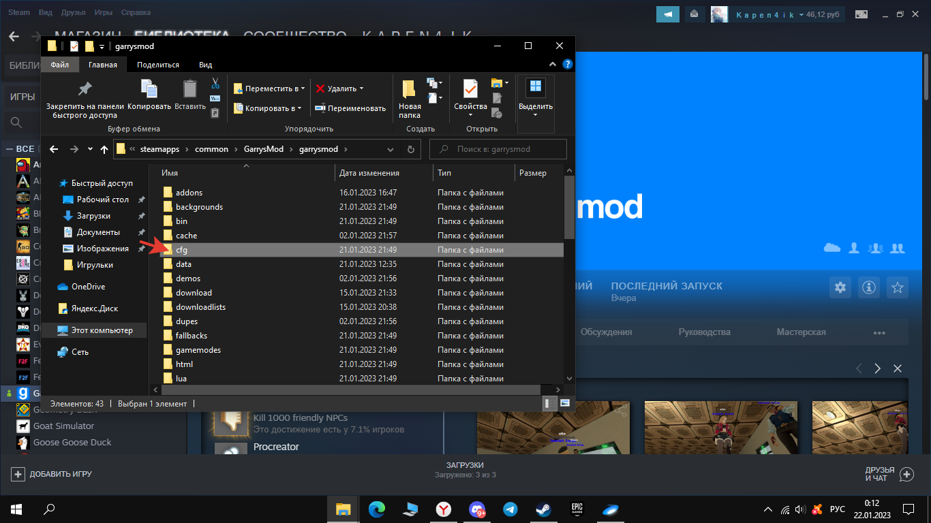
Task: Navigate back in File Explorer
Action: [55, 149]
